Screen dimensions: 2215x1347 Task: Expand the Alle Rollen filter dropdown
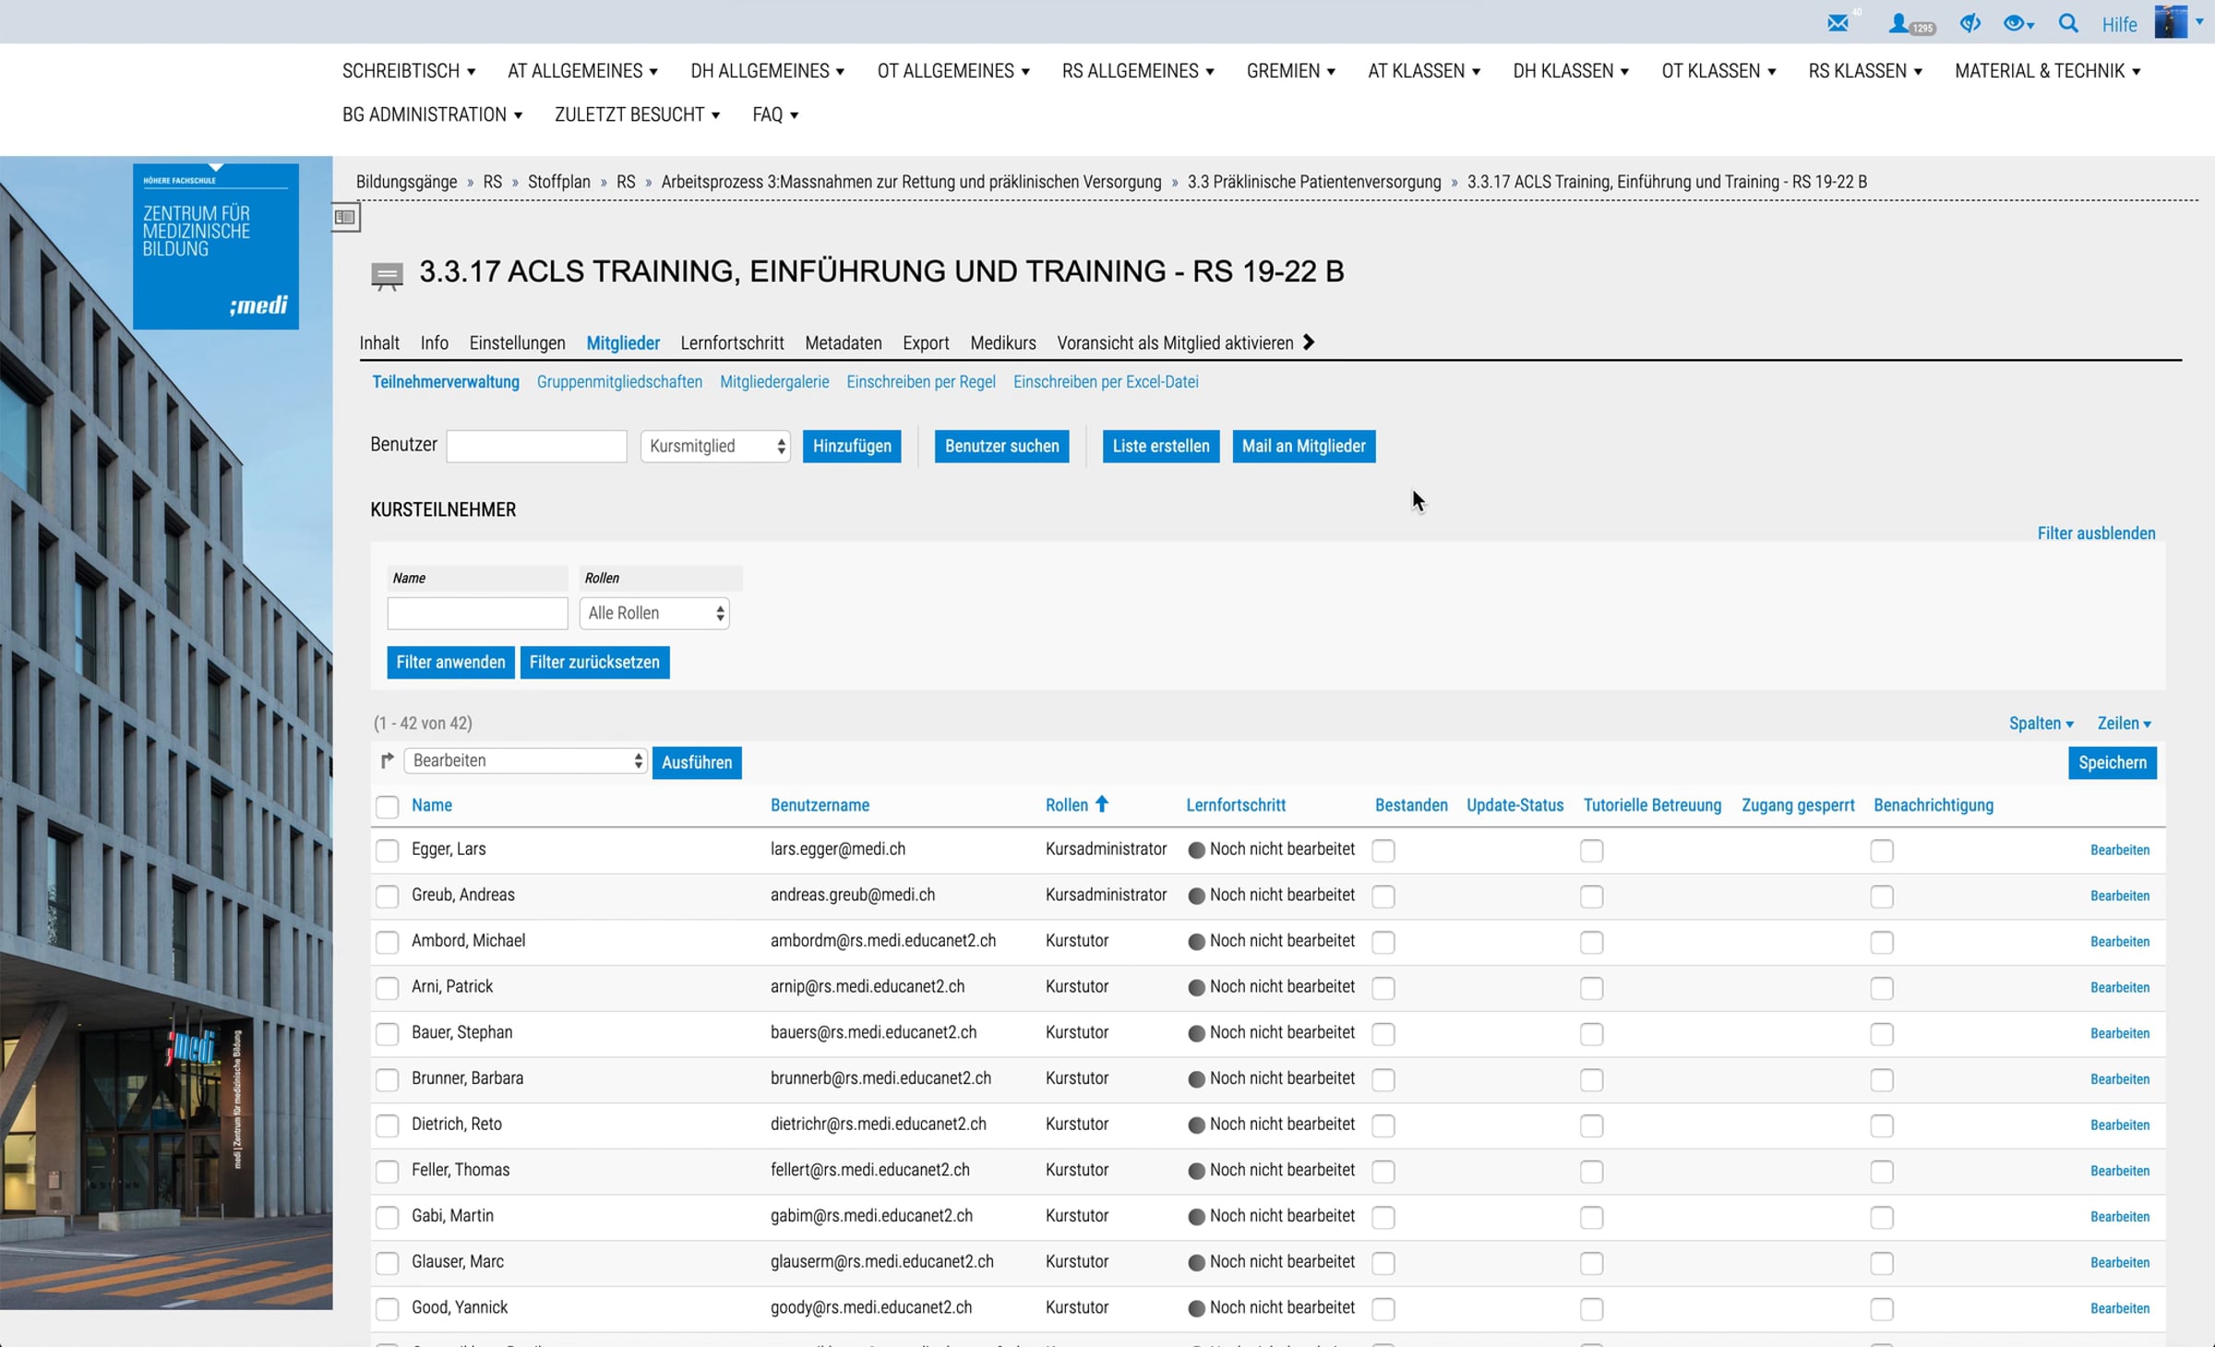tap(654, 613)
